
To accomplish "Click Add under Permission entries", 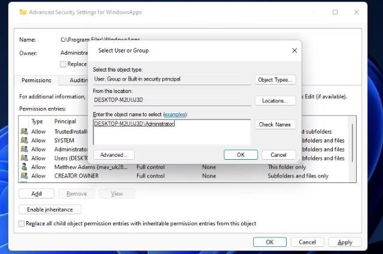I will click(x=37, y=194).
